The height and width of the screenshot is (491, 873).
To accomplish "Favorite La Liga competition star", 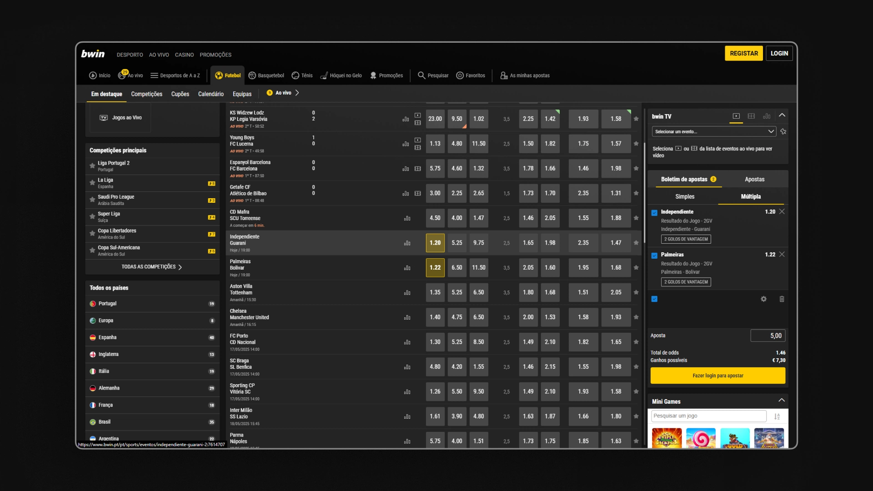I will (92, 183).
